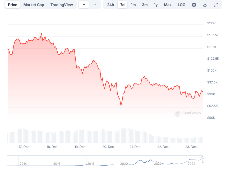Screen dimensions: 226x169
Task: Open the calendar date range picker
Action: (194, 5)
